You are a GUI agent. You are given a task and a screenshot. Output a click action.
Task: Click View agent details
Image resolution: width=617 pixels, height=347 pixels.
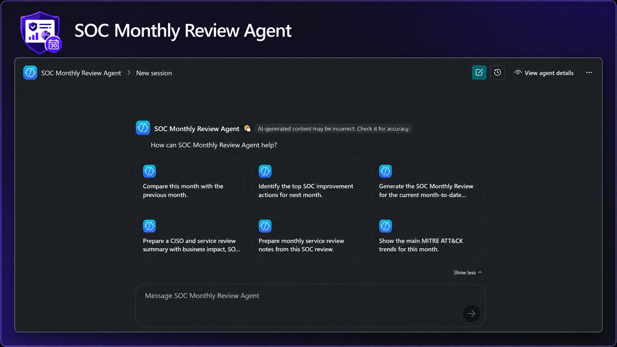click(x=544, y=73)
